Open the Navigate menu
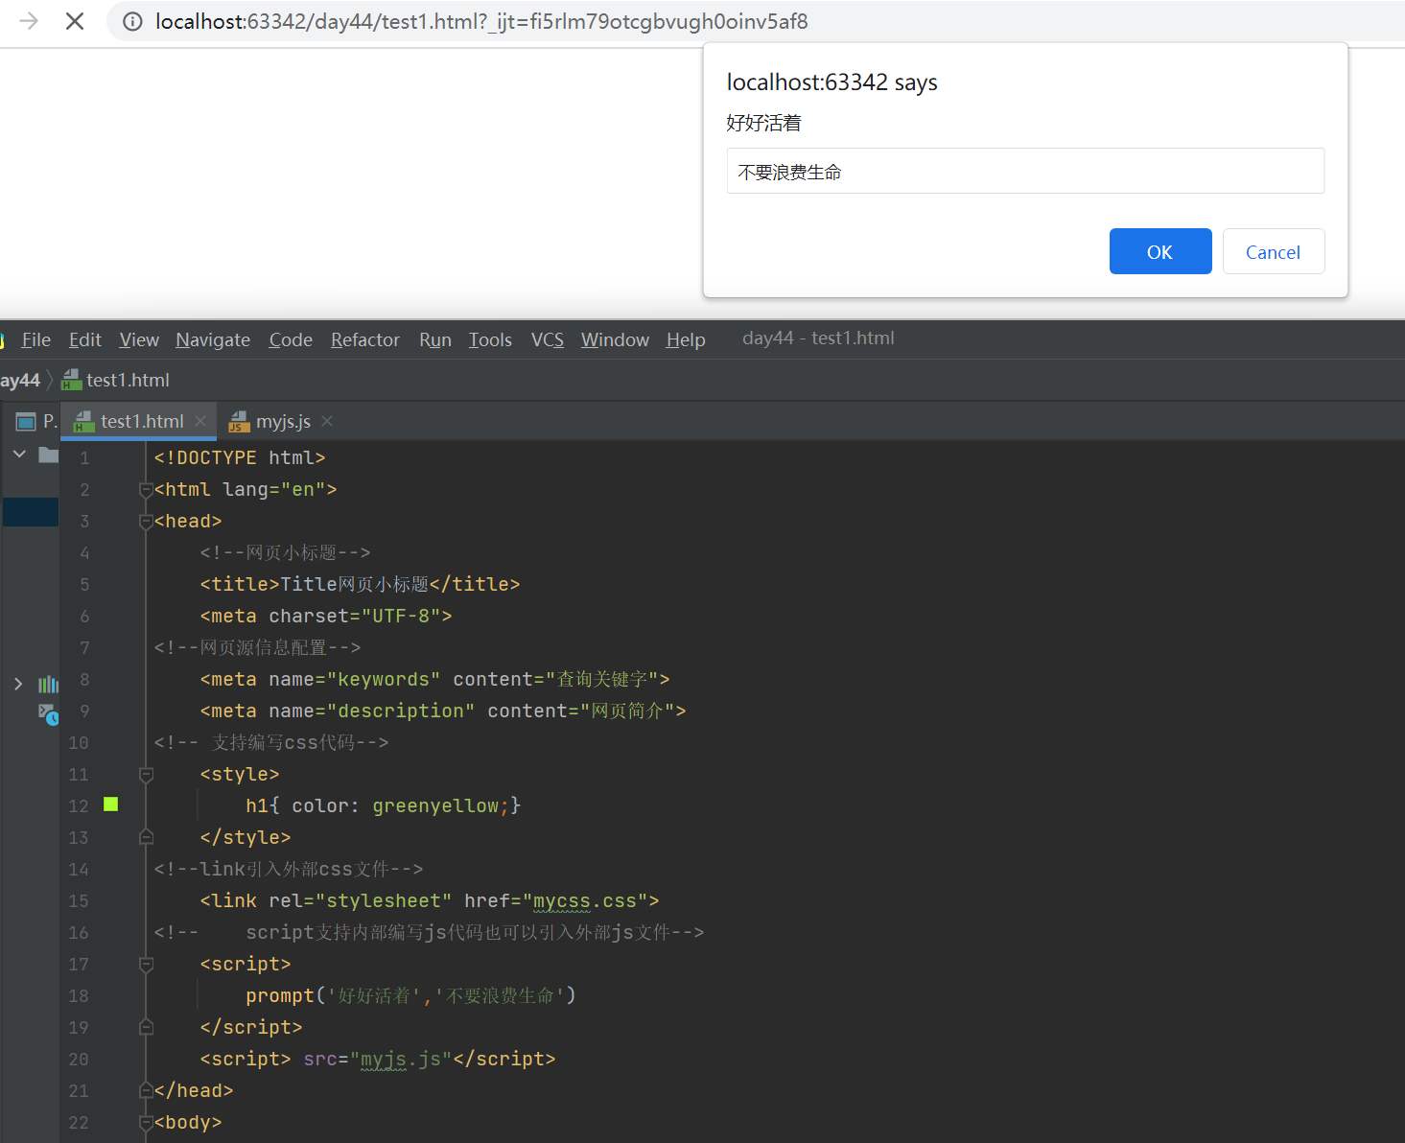 tap(213, 339)
